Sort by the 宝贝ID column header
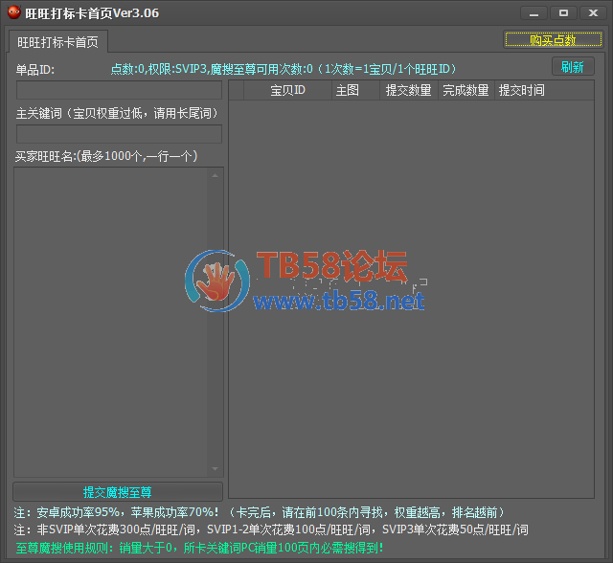 click(287, 90)
